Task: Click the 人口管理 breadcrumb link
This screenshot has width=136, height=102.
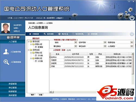Action: pos(39,23)
